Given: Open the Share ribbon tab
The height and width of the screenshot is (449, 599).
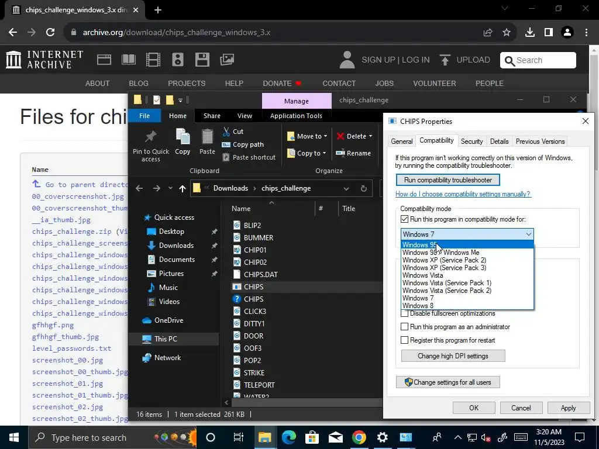Looking at the screenshot, I should click(x=212, y=116).
